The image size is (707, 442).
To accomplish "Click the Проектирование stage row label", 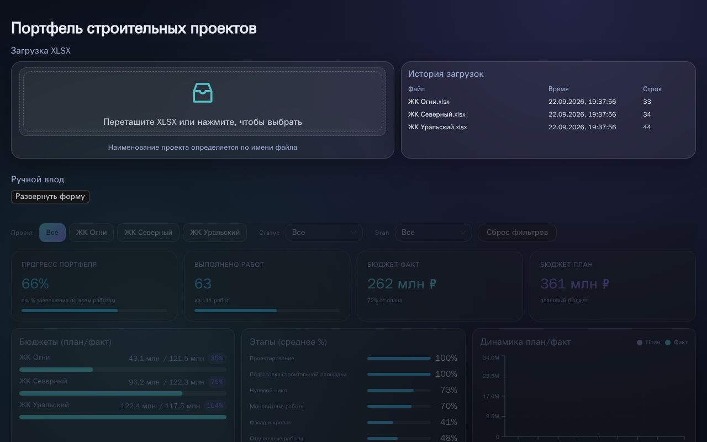I will pos(272,359).
